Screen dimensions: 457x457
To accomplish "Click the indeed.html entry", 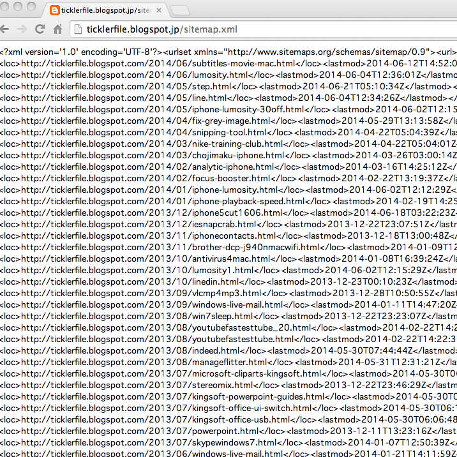I will point(228,350).
